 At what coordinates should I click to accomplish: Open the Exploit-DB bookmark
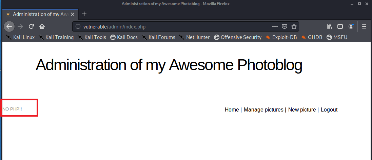pyautogui.click(x=281, y=37)
